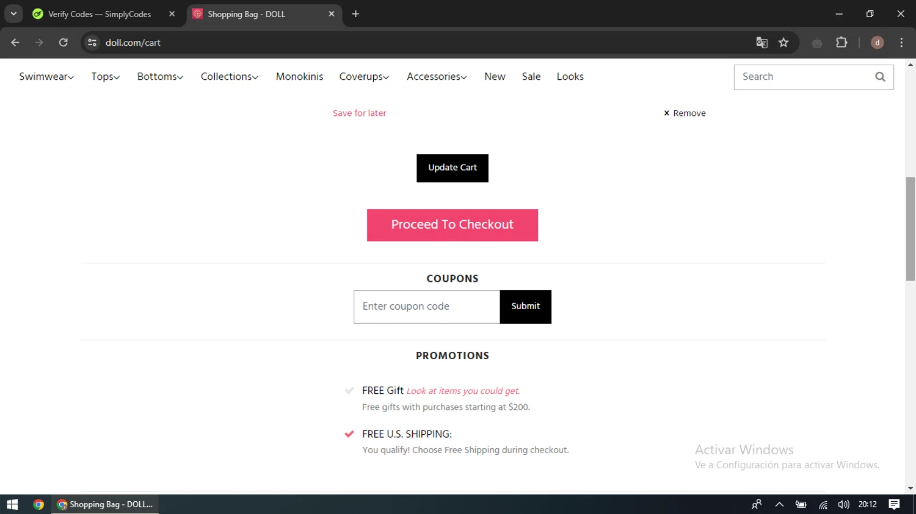Screen dimensions: 916x514
Task: Expand the Tops menu
Action: tap(106, 76)
